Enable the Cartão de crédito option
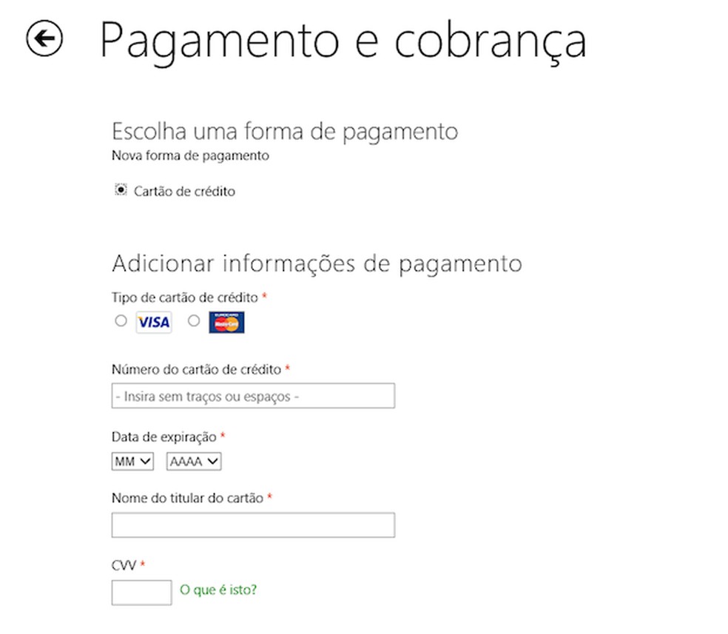 (x=120, y=190)
